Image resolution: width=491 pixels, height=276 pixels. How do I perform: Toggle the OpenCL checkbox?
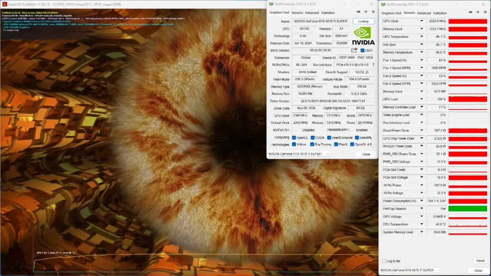(294, 138)
